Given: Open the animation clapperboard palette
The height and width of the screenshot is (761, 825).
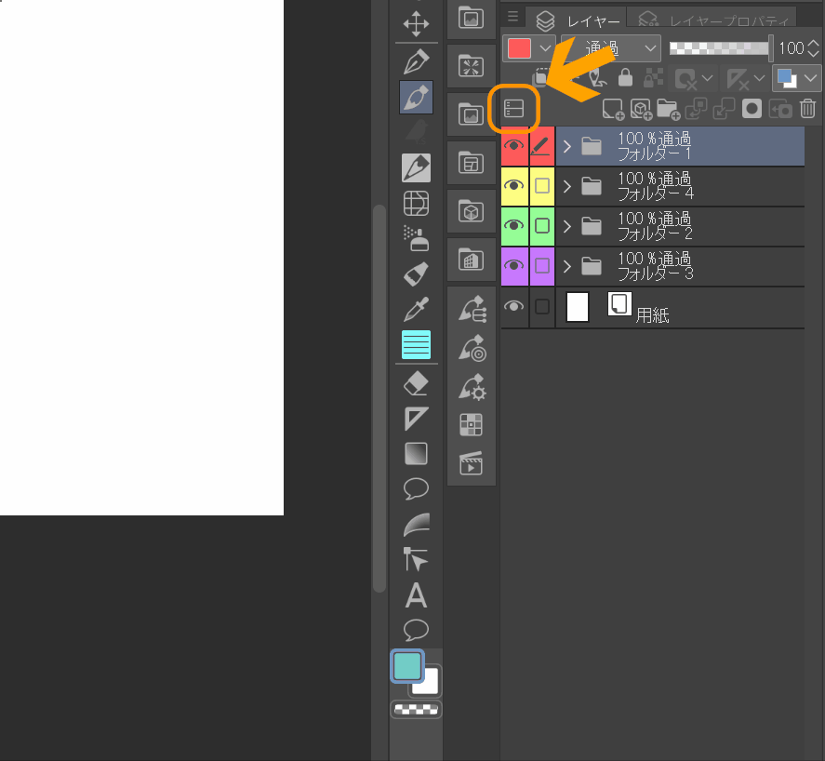Looking at the screenshot, I should tap(471, 463).
